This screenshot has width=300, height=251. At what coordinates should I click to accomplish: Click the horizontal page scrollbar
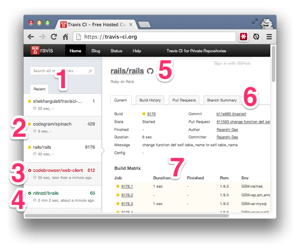tap(127, 216)
